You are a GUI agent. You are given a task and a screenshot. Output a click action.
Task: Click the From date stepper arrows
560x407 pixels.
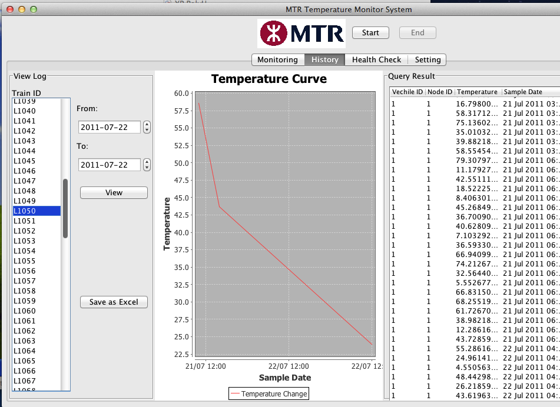click(x=147, y=127)
